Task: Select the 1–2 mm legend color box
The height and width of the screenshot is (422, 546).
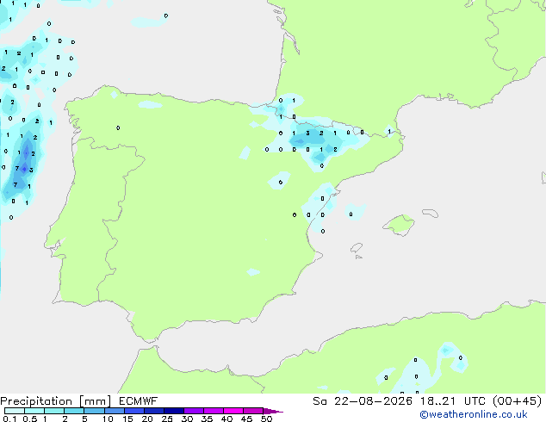Action: coord(54,411)
